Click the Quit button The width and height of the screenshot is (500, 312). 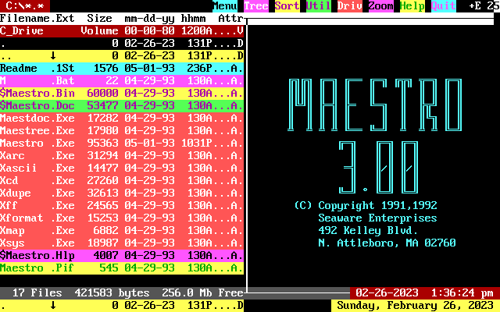tap(444, 5)
